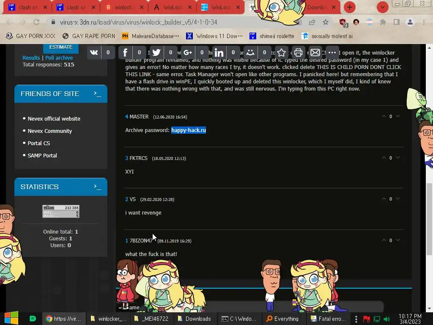Open Nevex Community link
433x325 pixels.
pyautogui.click(x=50, y=131)
